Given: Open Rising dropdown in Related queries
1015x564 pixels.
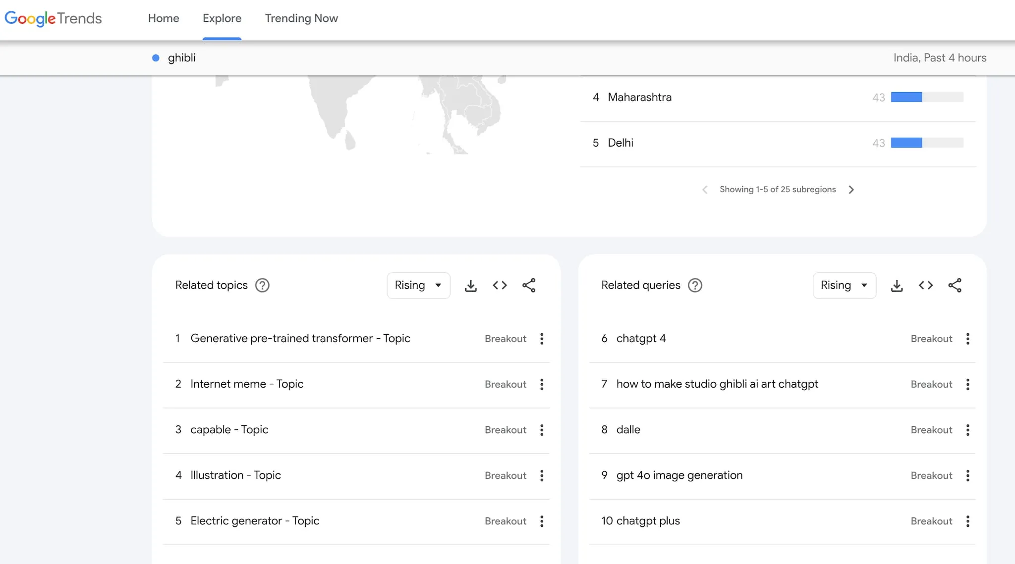Looking at the screenshot, I should 845,286.
